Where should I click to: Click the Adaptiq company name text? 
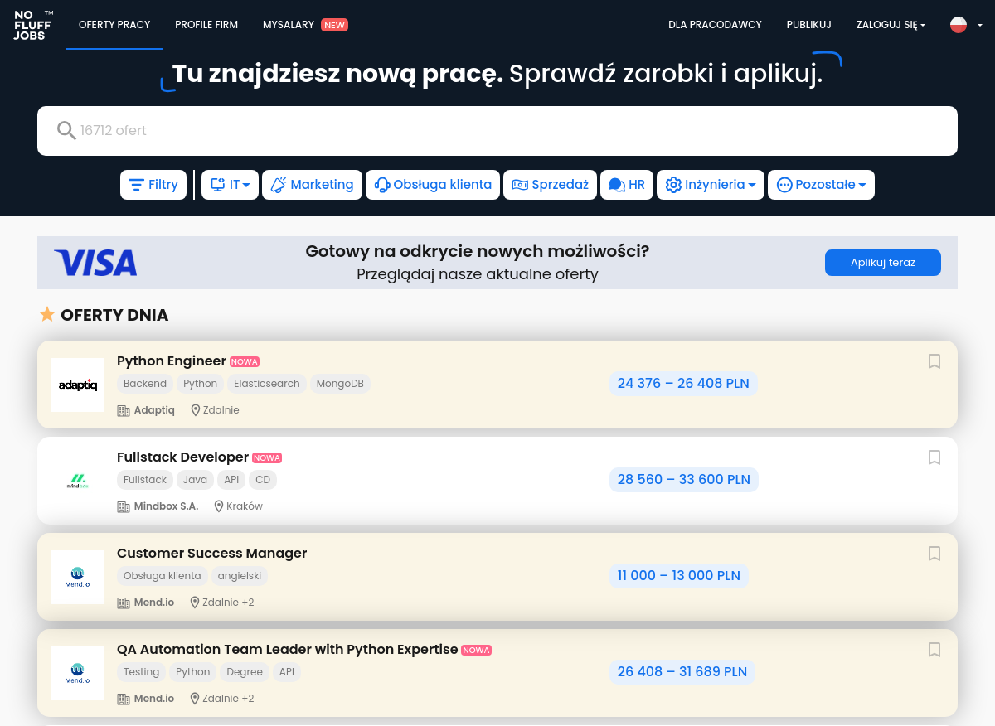[154, 410]
